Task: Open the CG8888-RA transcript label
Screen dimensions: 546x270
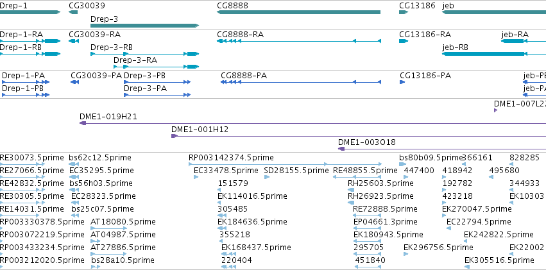Action: [240, 35]
